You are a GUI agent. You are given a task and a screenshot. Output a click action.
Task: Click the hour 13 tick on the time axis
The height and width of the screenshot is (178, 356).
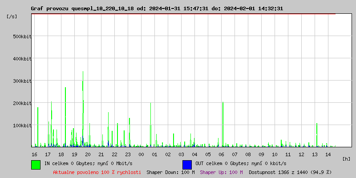pyautogui.click(x=315, y=154)
